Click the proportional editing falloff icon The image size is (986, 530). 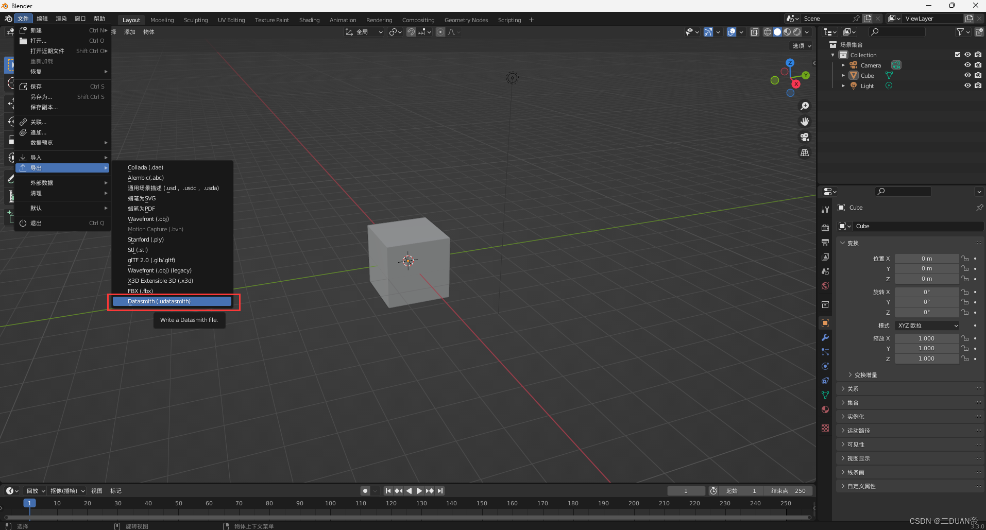[452, 32]
